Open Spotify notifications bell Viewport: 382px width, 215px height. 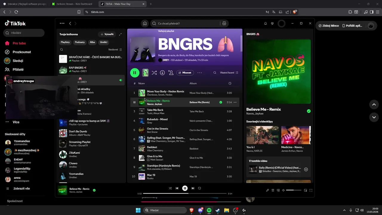[265, 23]
